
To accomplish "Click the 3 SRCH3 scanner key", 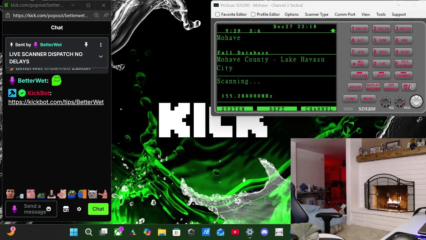I will pyautogui.click(x=403, y=29).
